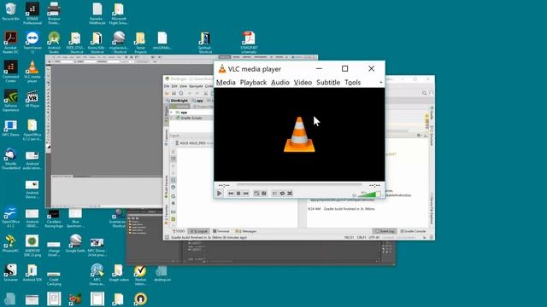Open the ASUS device dropdown in Android Studio
Screen dimensions: 547x307
coord(194,143)
